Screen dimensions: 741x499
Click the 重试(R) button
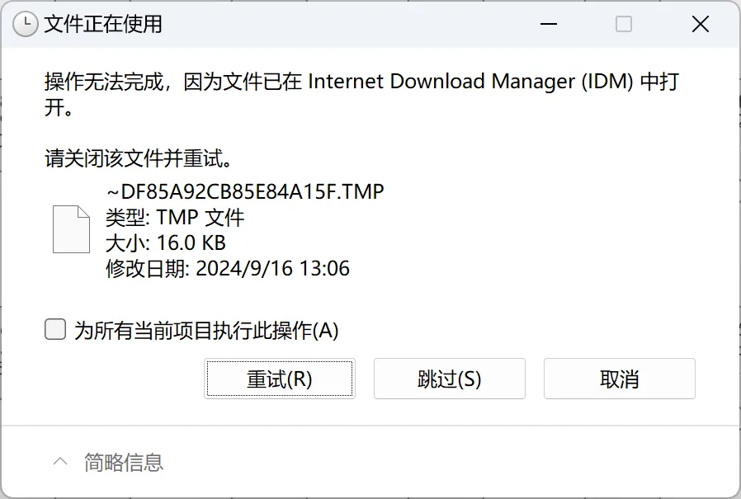click(280, 379)
